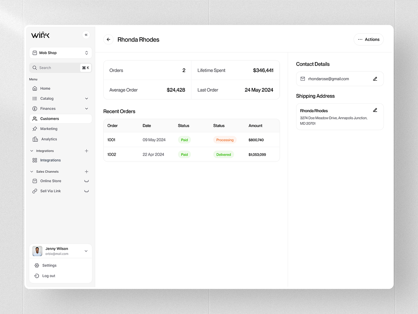Image resolution: width=418 pixels, height=314 pixels.
Task: Expand the Jenny Wilson account menu
Action: tap(86, 251)
